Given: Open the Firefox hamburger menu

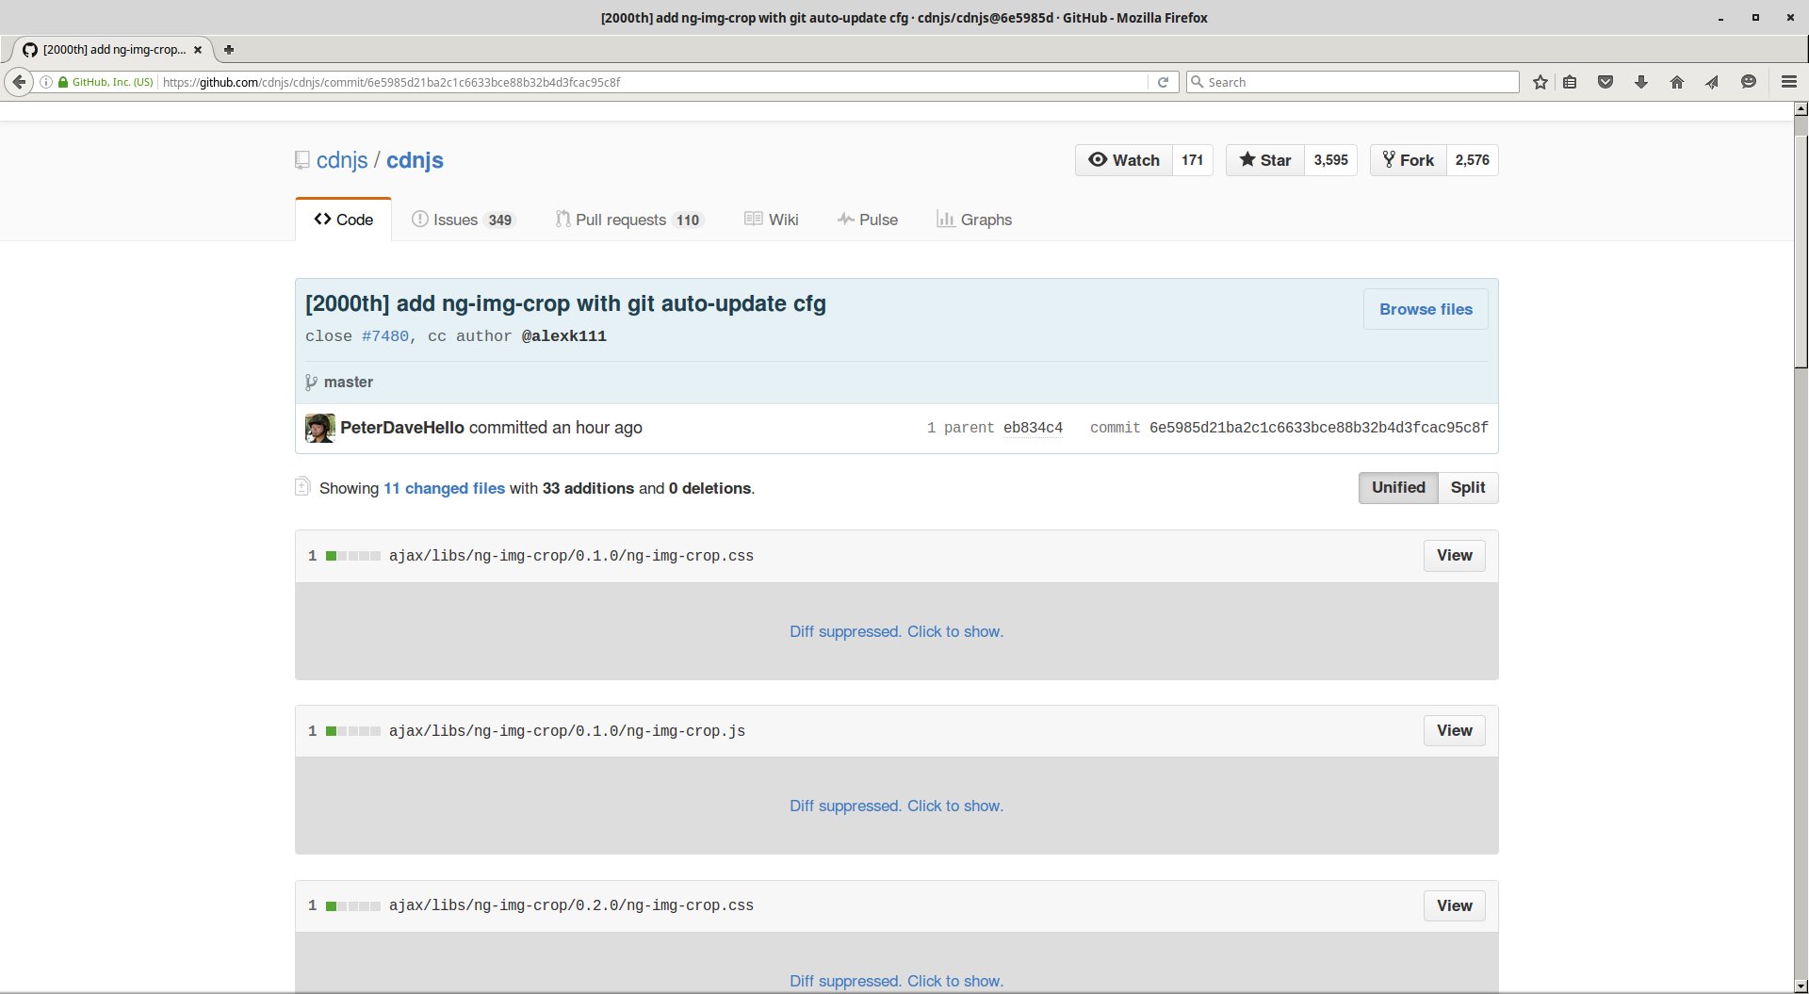Looking at the screenshot, I should (1789, 82).
